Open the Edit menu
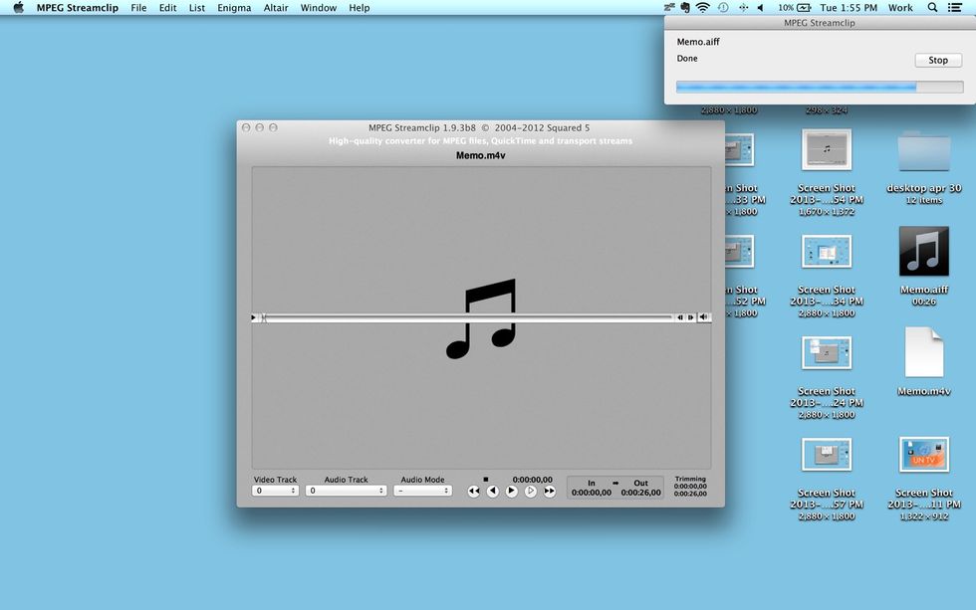 pos(167,7)
